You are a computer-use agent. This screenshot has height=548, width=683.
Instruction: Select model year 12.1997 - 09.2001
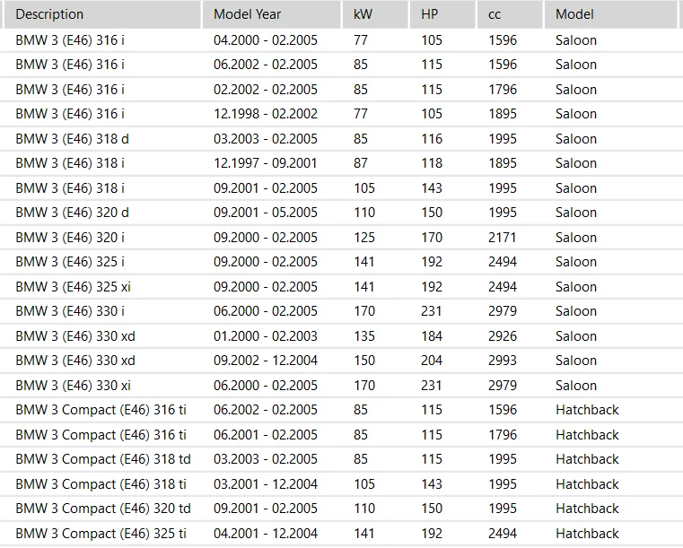[x=266, y=163]
